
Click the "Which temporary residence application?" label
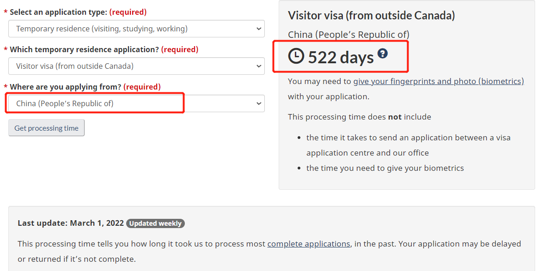[84, 49]
